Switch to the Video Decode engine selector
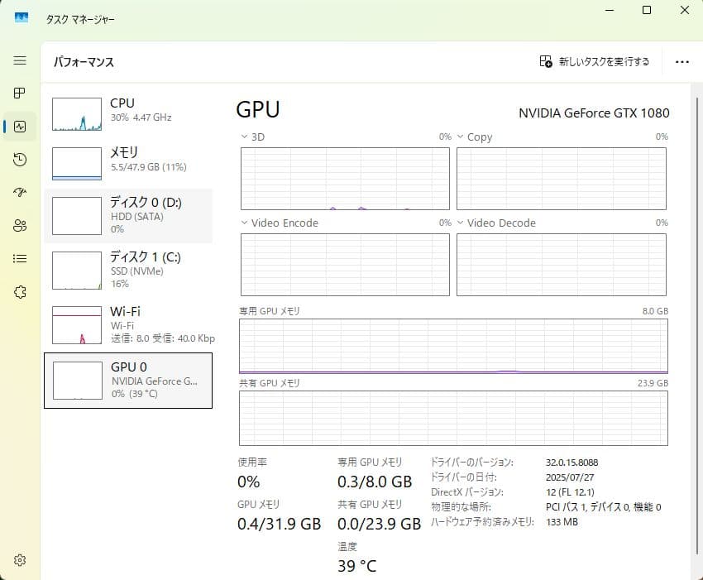The width and height of the screenshot is (703, 580). tap(461, 223)
